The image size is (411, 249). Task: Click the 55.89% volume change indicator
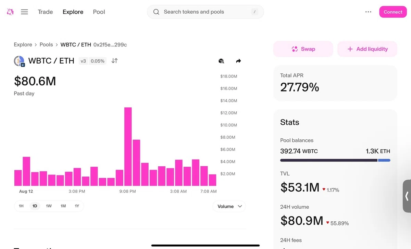tap(337, 223)
